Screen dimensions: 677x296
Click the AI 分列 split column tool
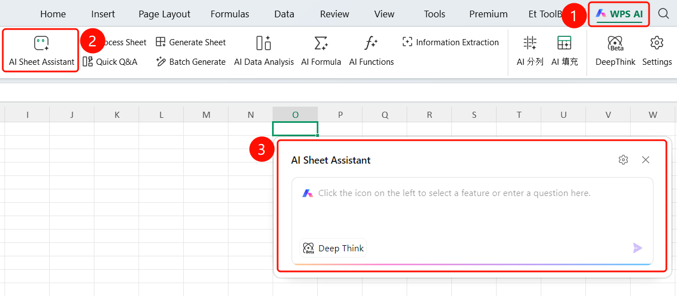530,51
